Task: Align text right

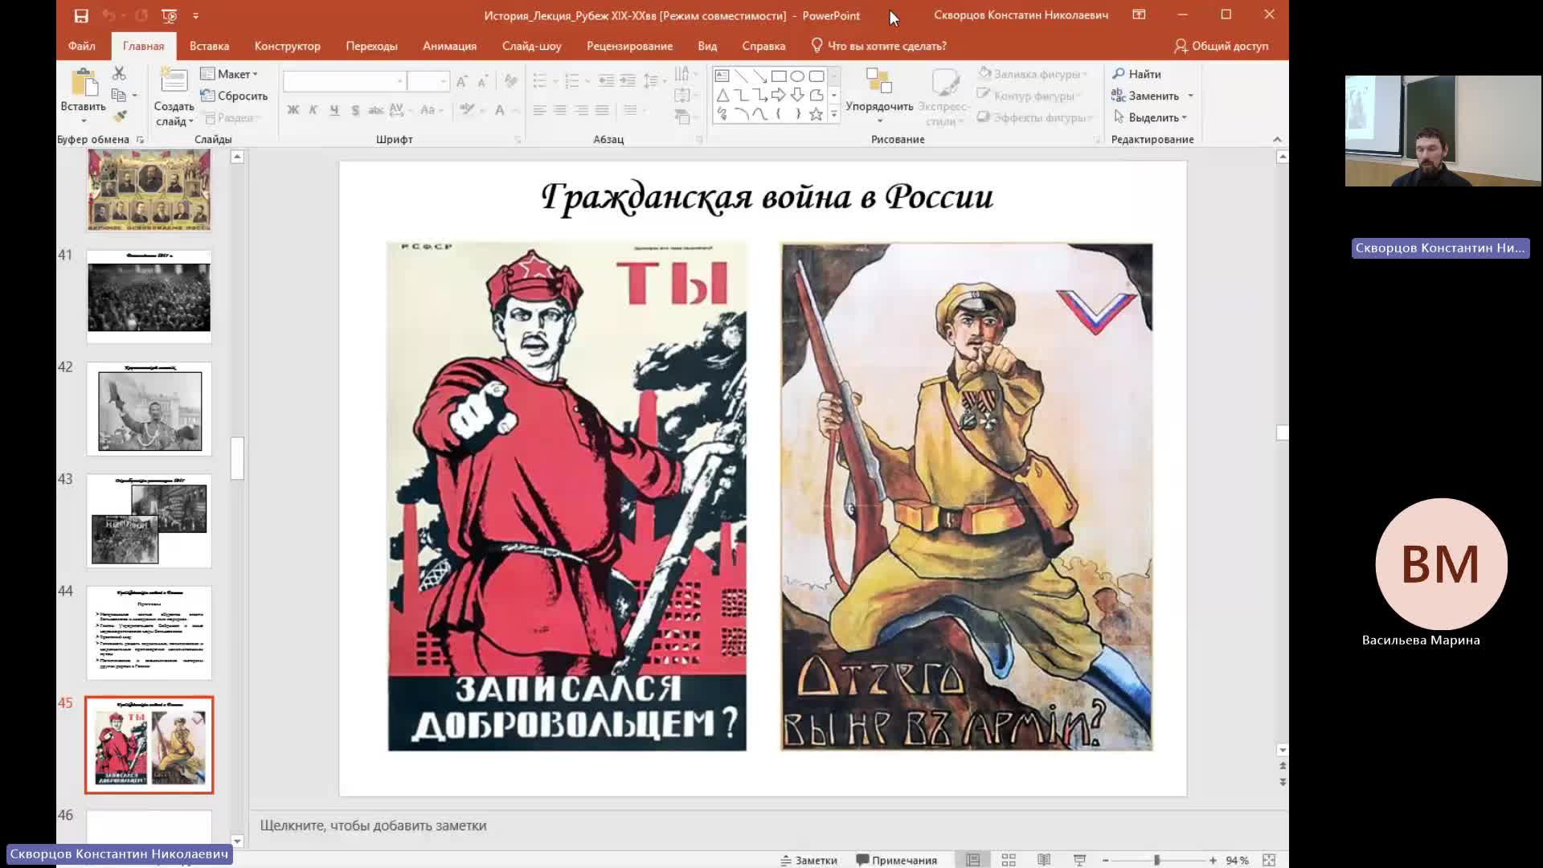Action: coord(581,110)
